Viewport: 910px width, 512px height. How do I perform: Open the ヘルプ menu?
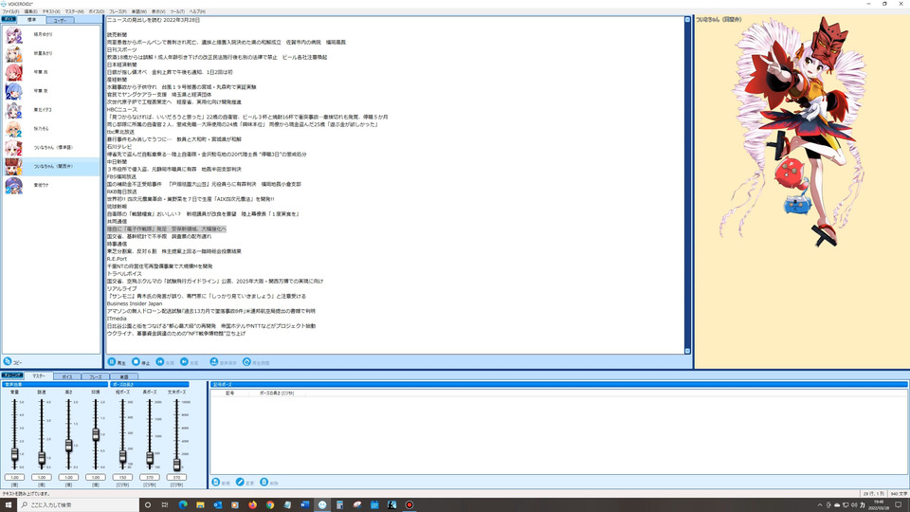click(197, 11)
